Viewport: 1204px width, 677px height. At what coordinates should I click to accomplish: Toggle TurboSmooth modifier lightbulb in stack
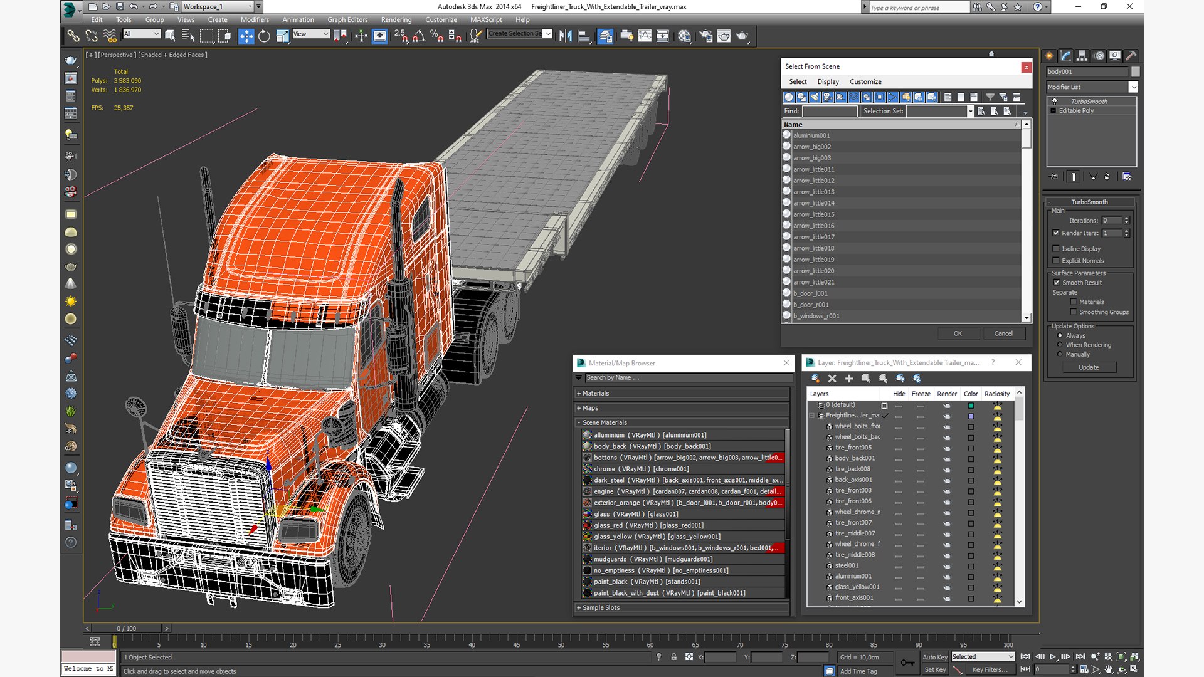click(x=1054, y=102)
